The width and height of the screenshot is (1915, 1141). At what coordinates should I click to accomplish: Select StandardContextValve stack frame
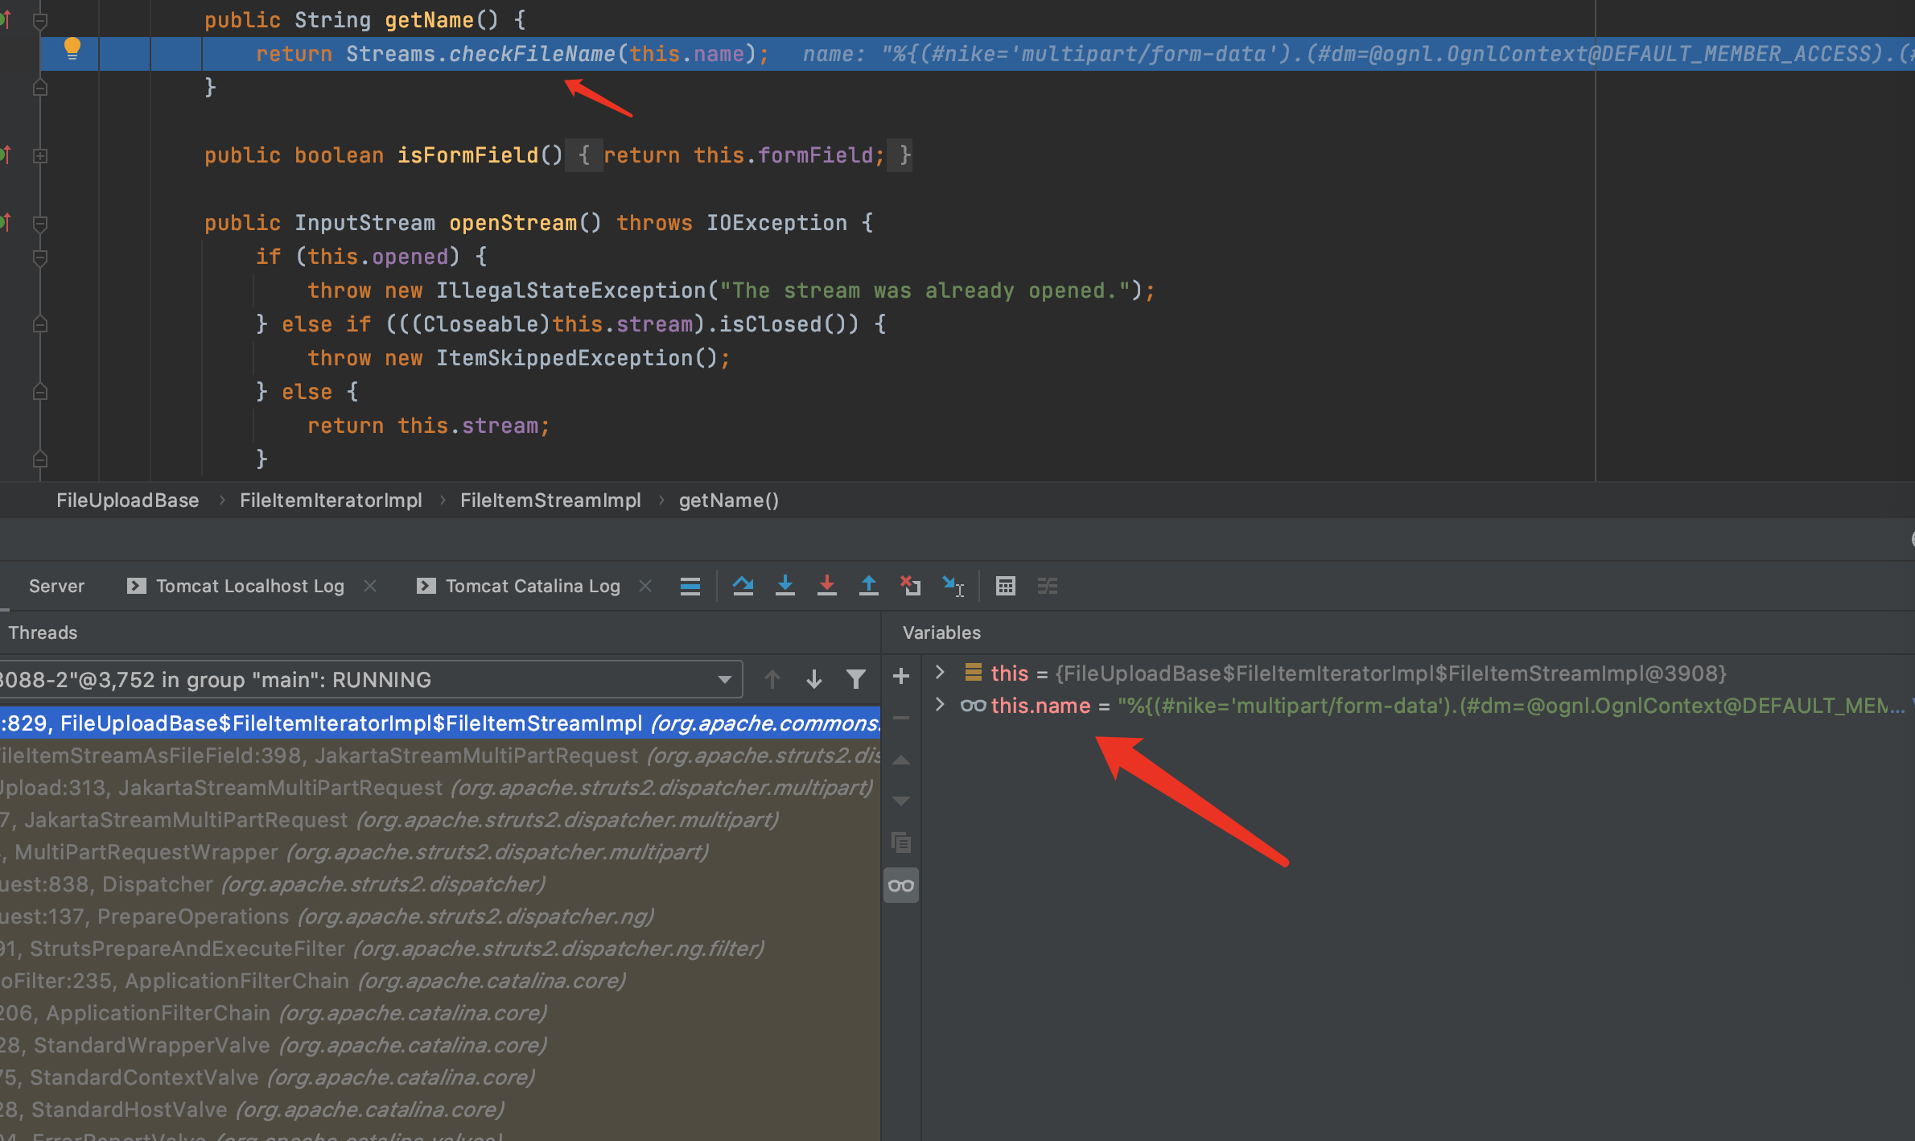pos(440,1077)
